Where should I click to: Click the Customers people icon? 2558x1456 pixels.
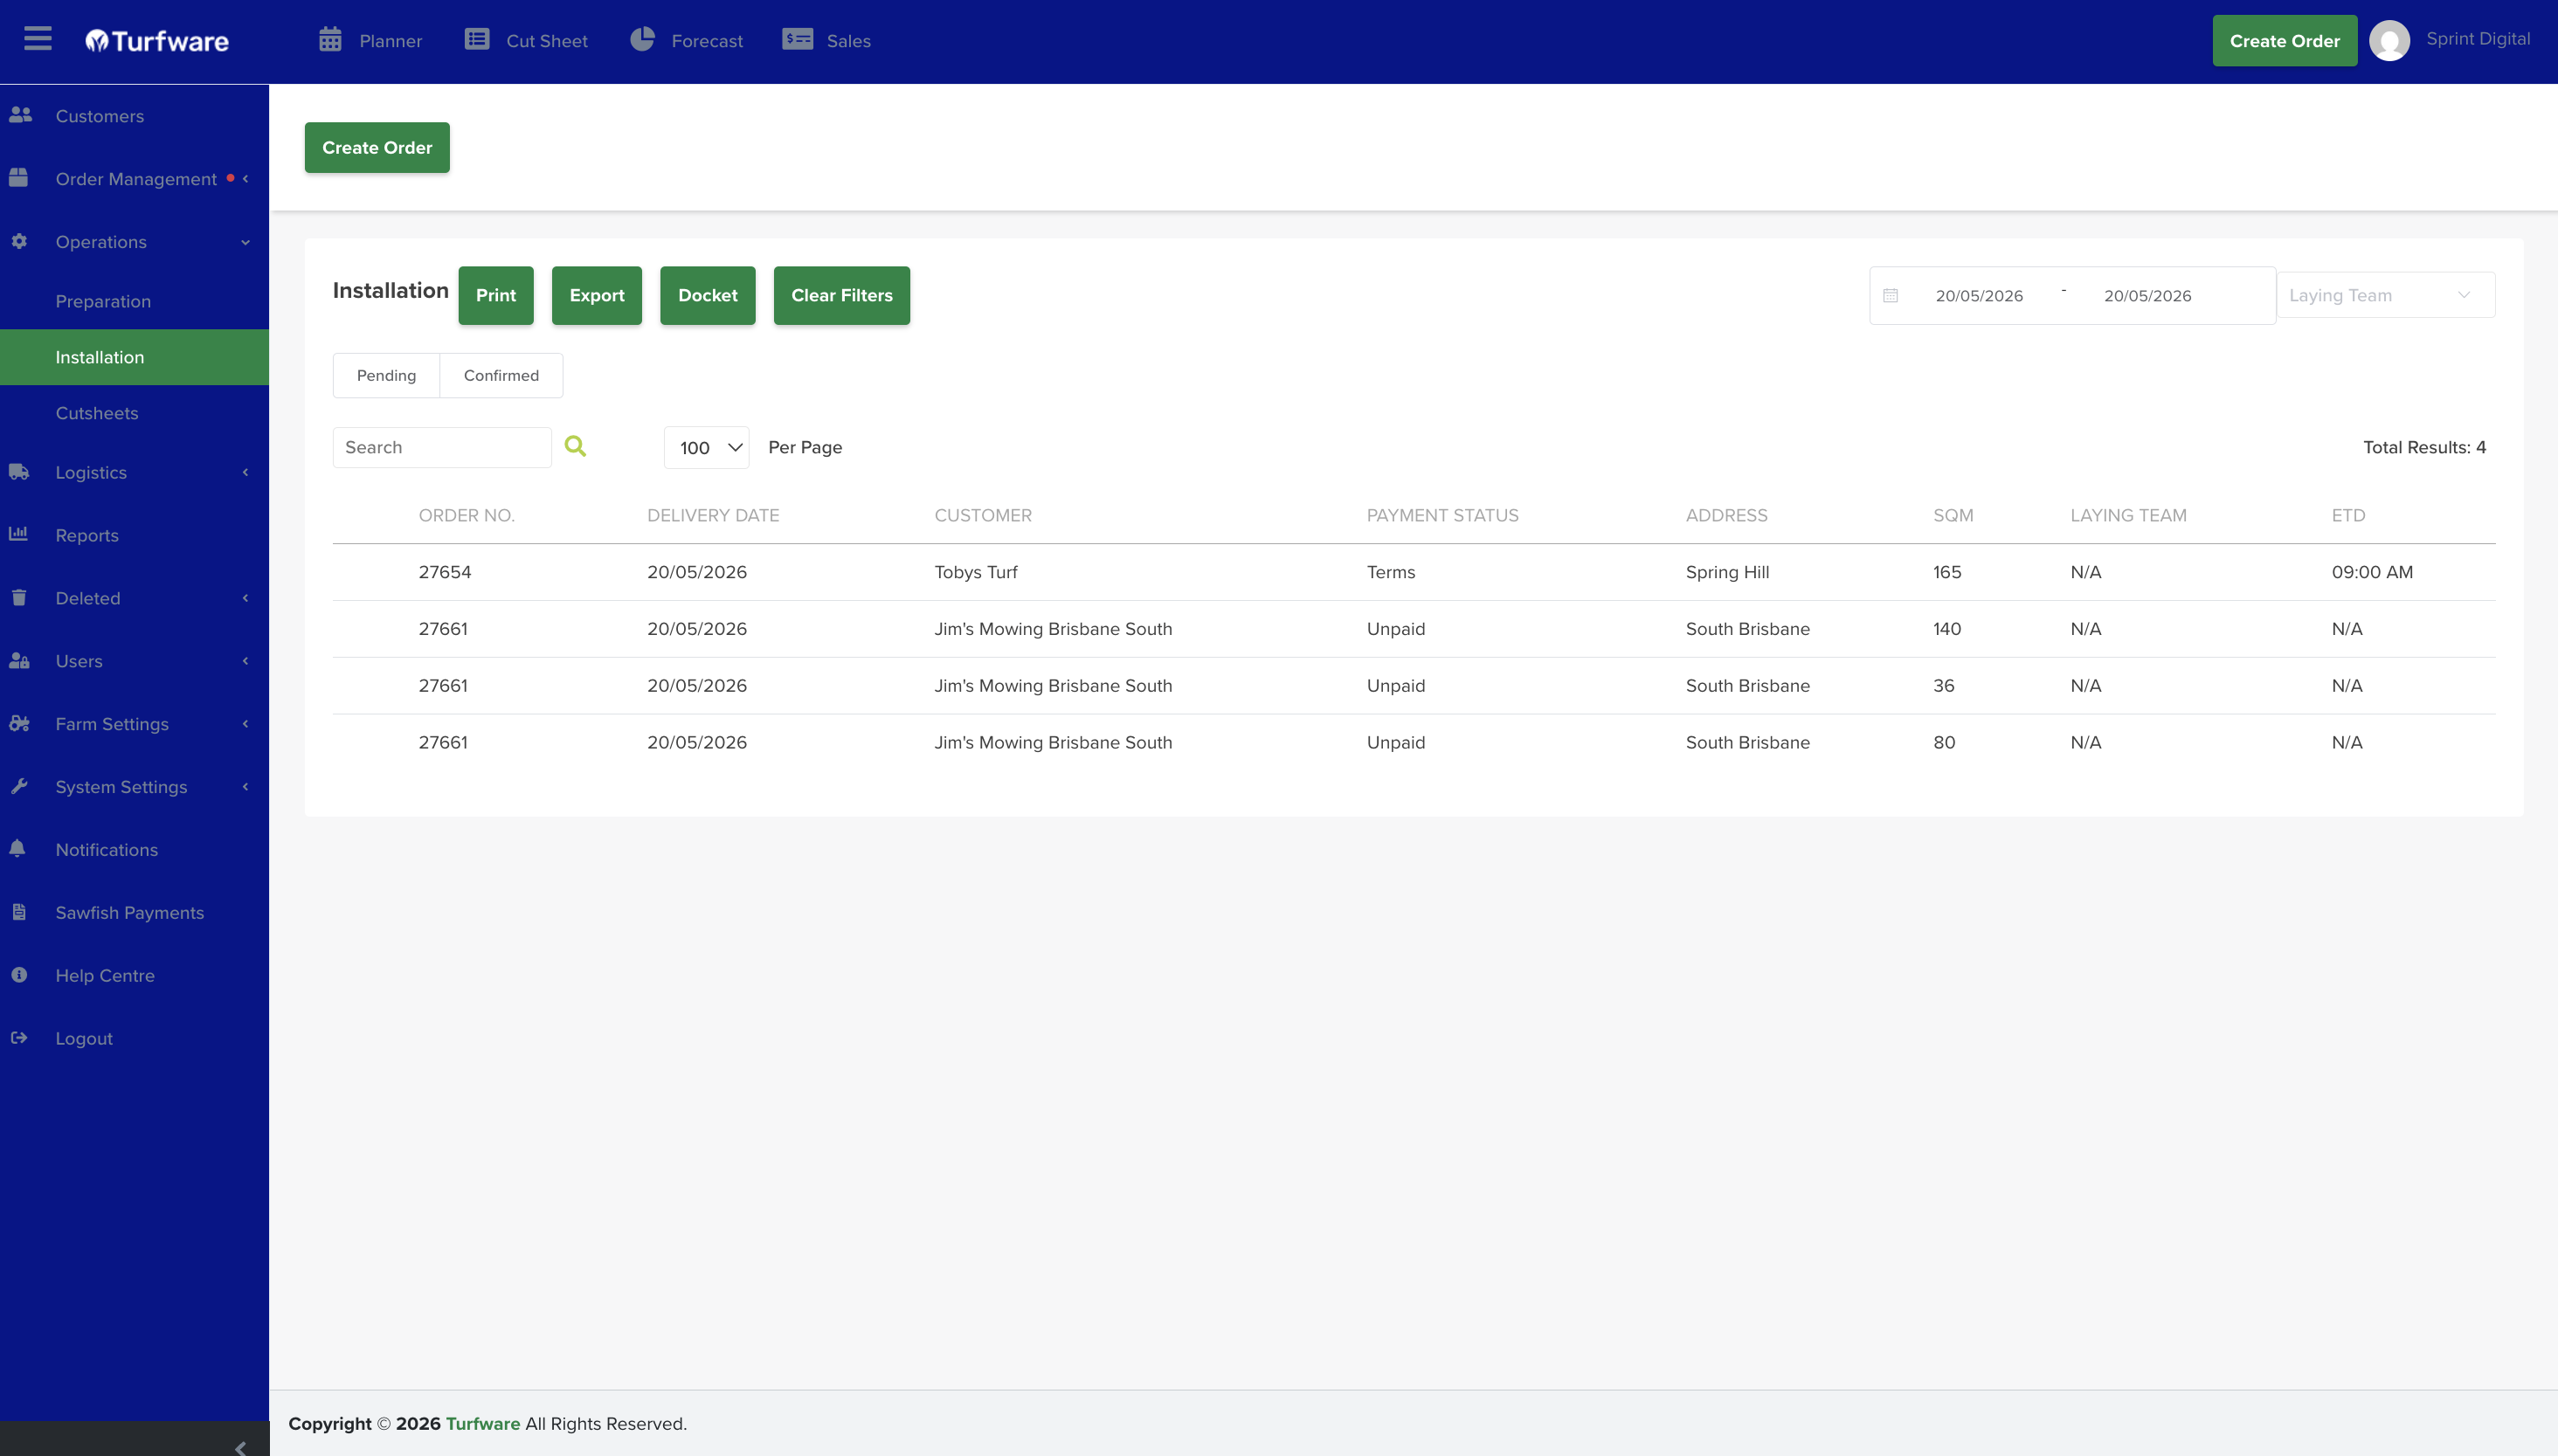coord(20,115)
